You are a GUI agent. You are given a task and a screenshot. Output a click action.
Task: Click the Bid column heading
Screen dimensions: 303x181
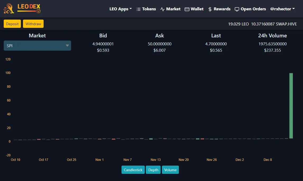click(103, 36)
